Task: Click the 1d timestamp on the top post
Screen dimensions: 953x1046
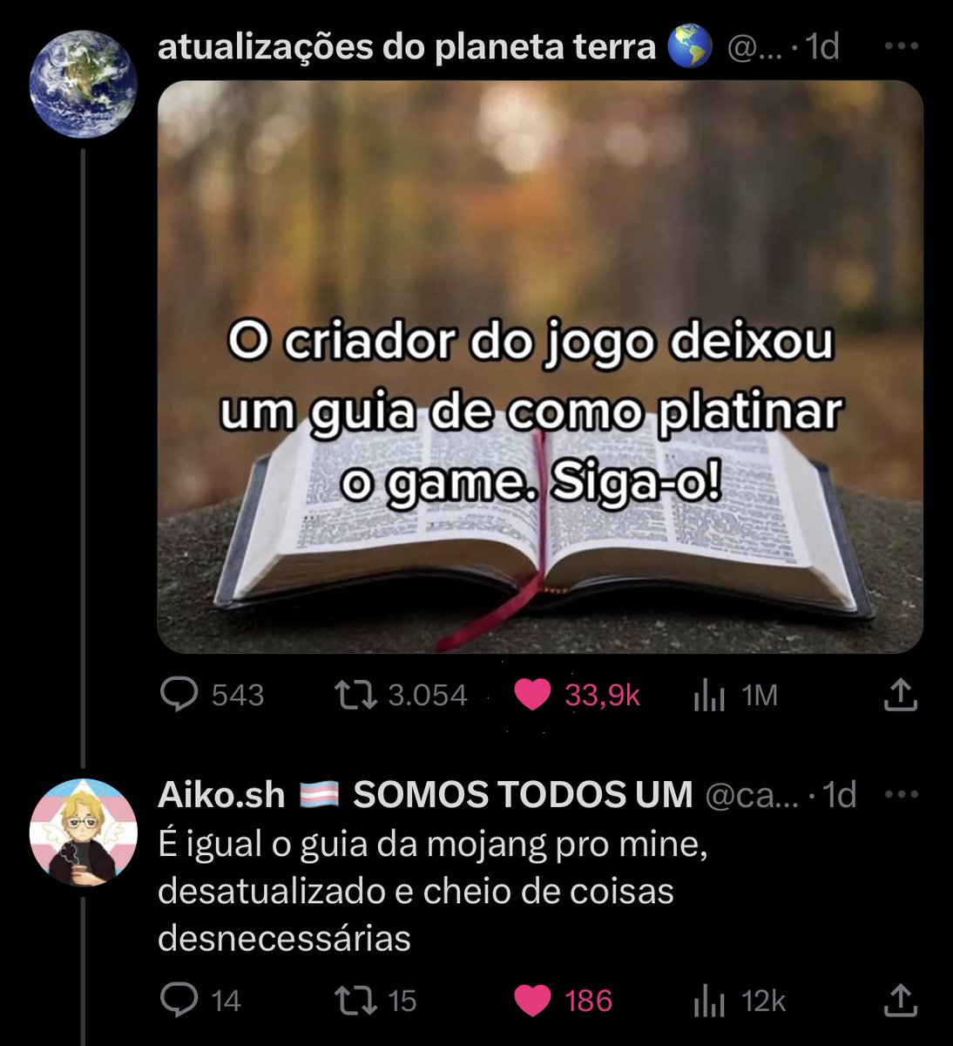Action: pos(823,47)
